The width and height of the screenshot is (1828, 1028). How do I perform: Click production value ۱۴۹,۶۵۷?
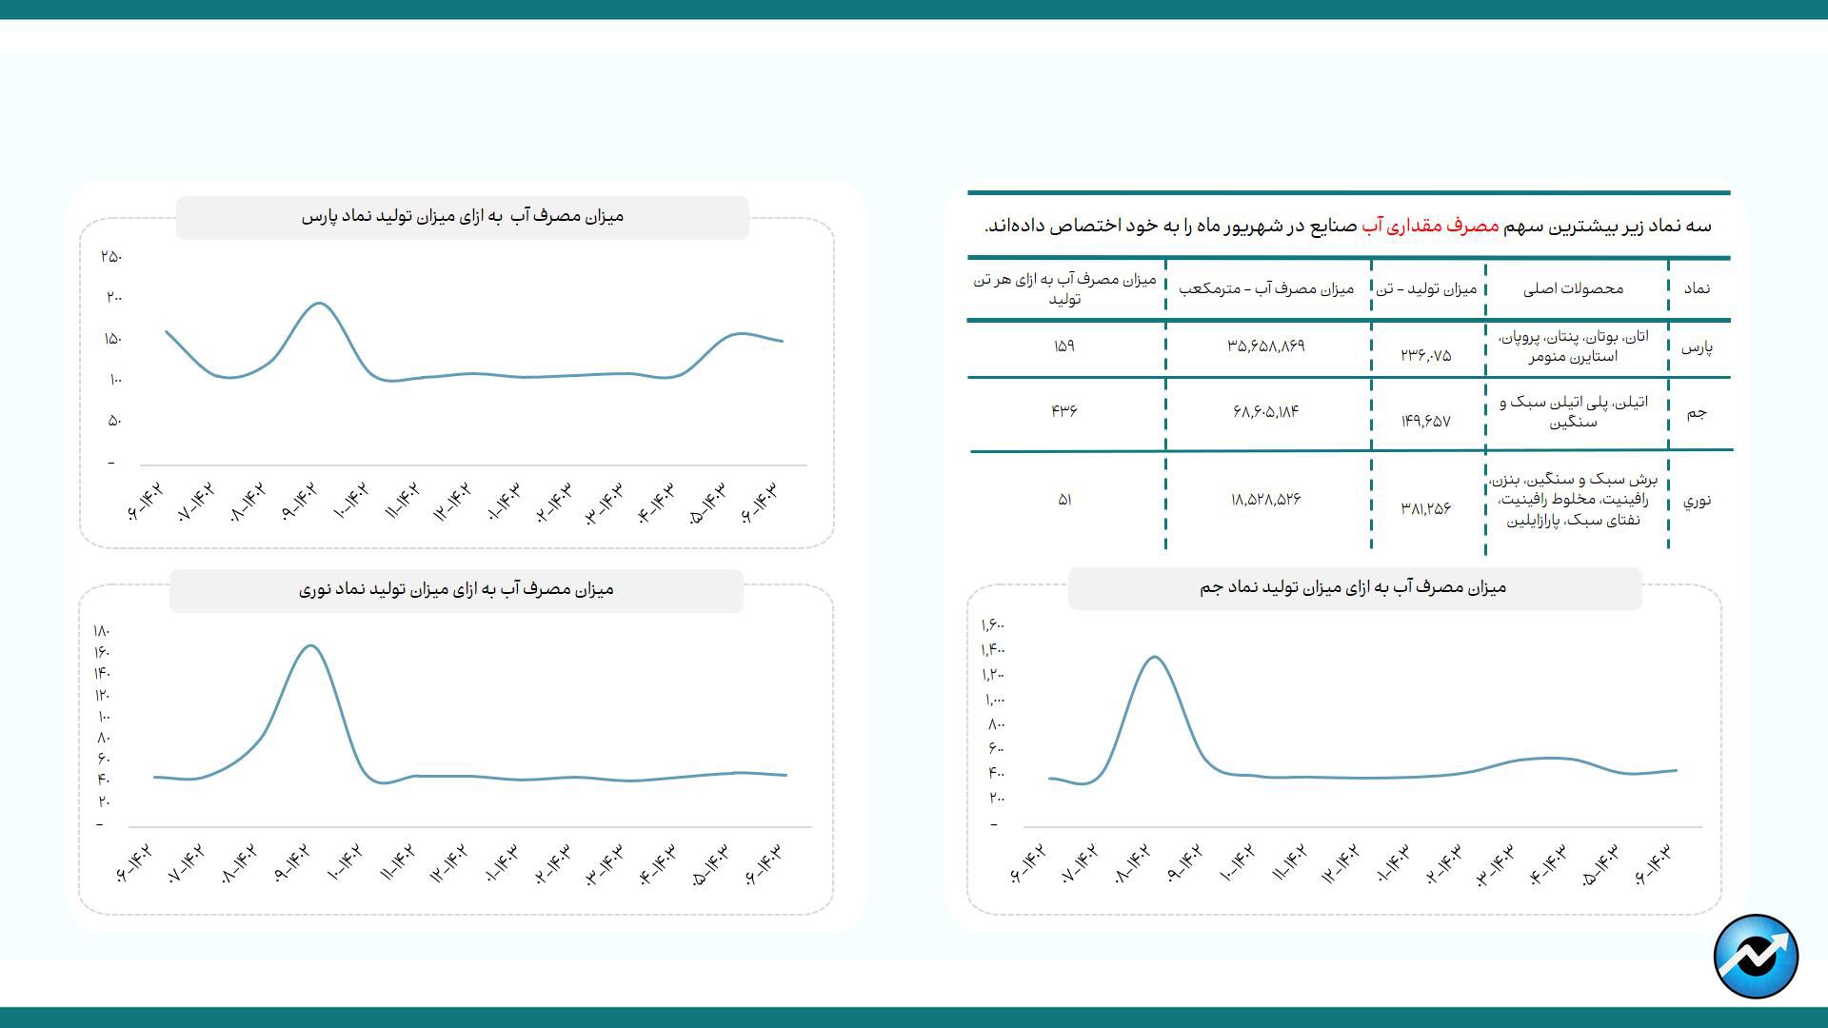1425,421
